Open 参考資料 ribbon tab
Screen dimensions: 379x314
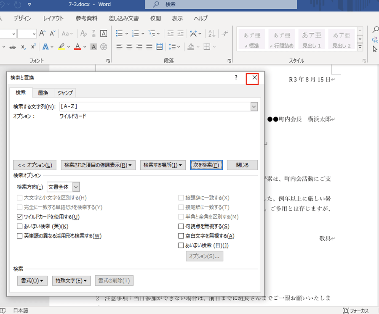point(86,18)
